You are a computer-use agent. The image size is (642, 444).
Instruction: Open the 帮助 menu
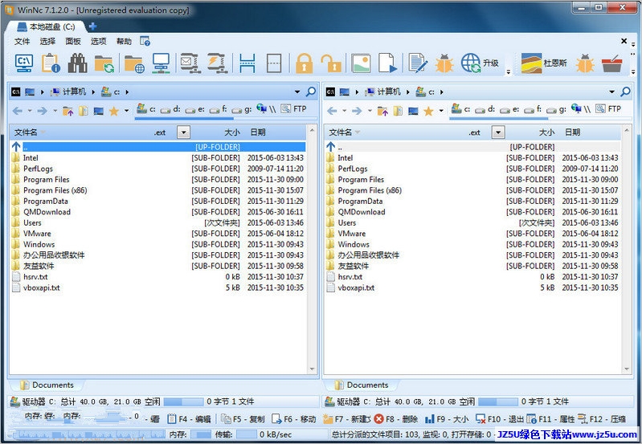[x=124, y=41]
